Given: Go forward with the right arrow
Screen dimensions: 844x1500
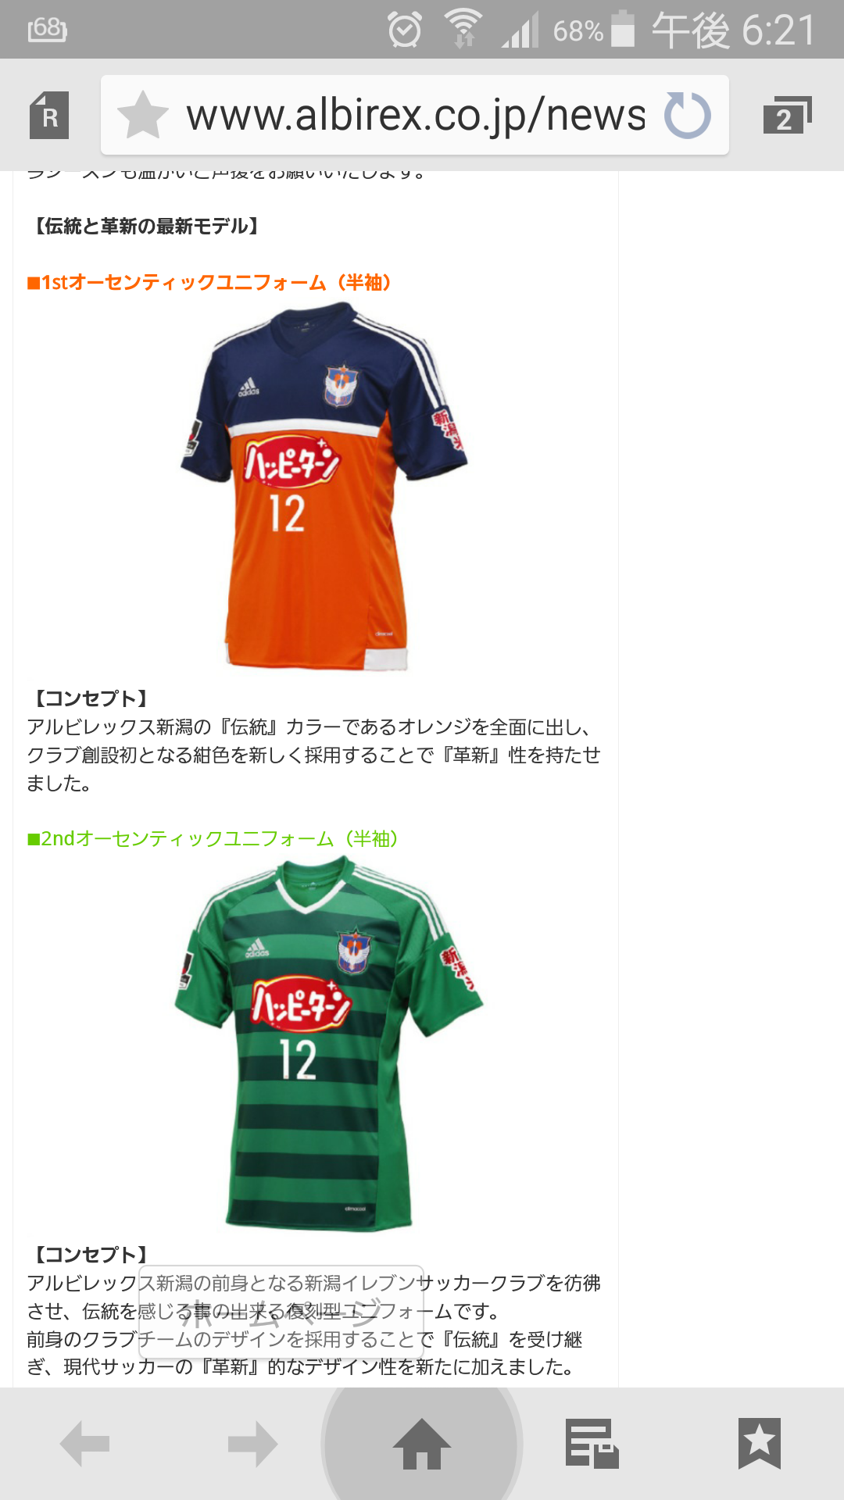Looking at the screenshot, I should pos(253,1444).
